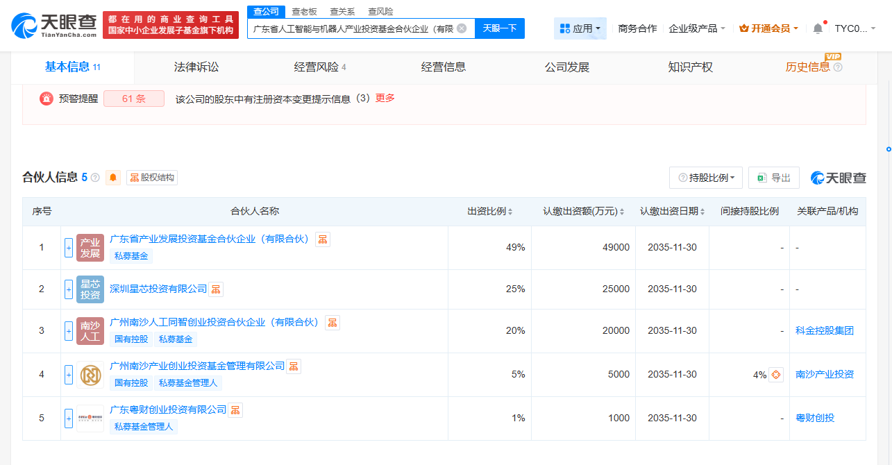Click equity icon beside 广东粤财创业投资有限公司
The width and height of the screenshot is (892, 465).
pos(236,410)
